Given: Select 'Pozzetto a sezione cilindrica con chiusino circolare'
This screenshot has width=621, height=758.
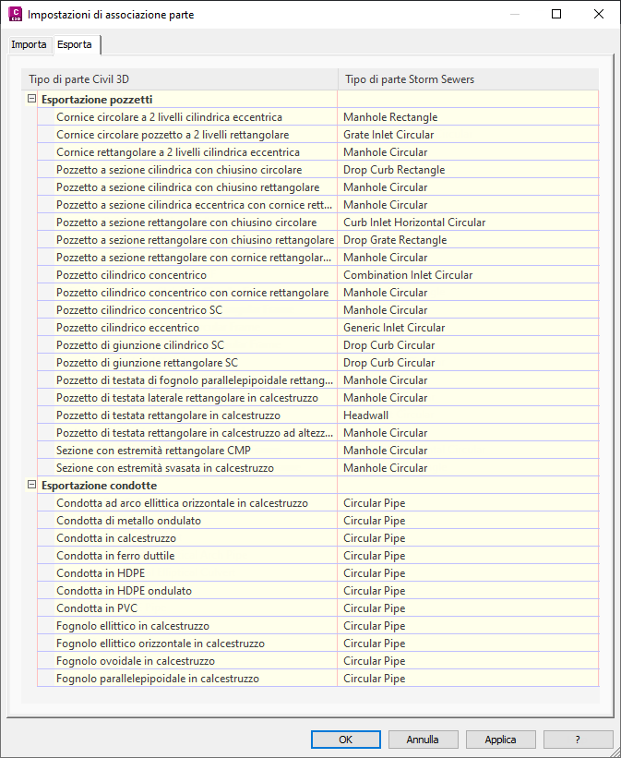Looking at the screenshot, I should click(187, 170).
